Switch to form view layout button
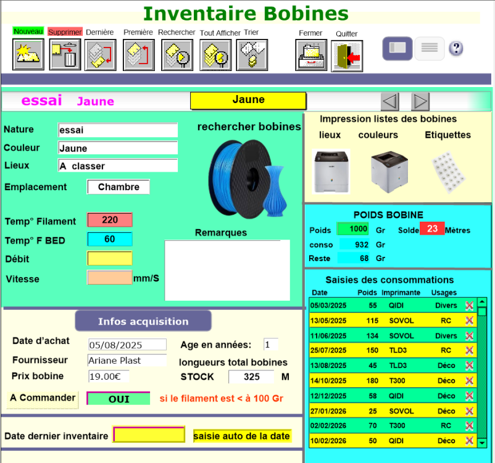Image resolution: width=495 pixels, height=463 pixels. coord(397,48)
